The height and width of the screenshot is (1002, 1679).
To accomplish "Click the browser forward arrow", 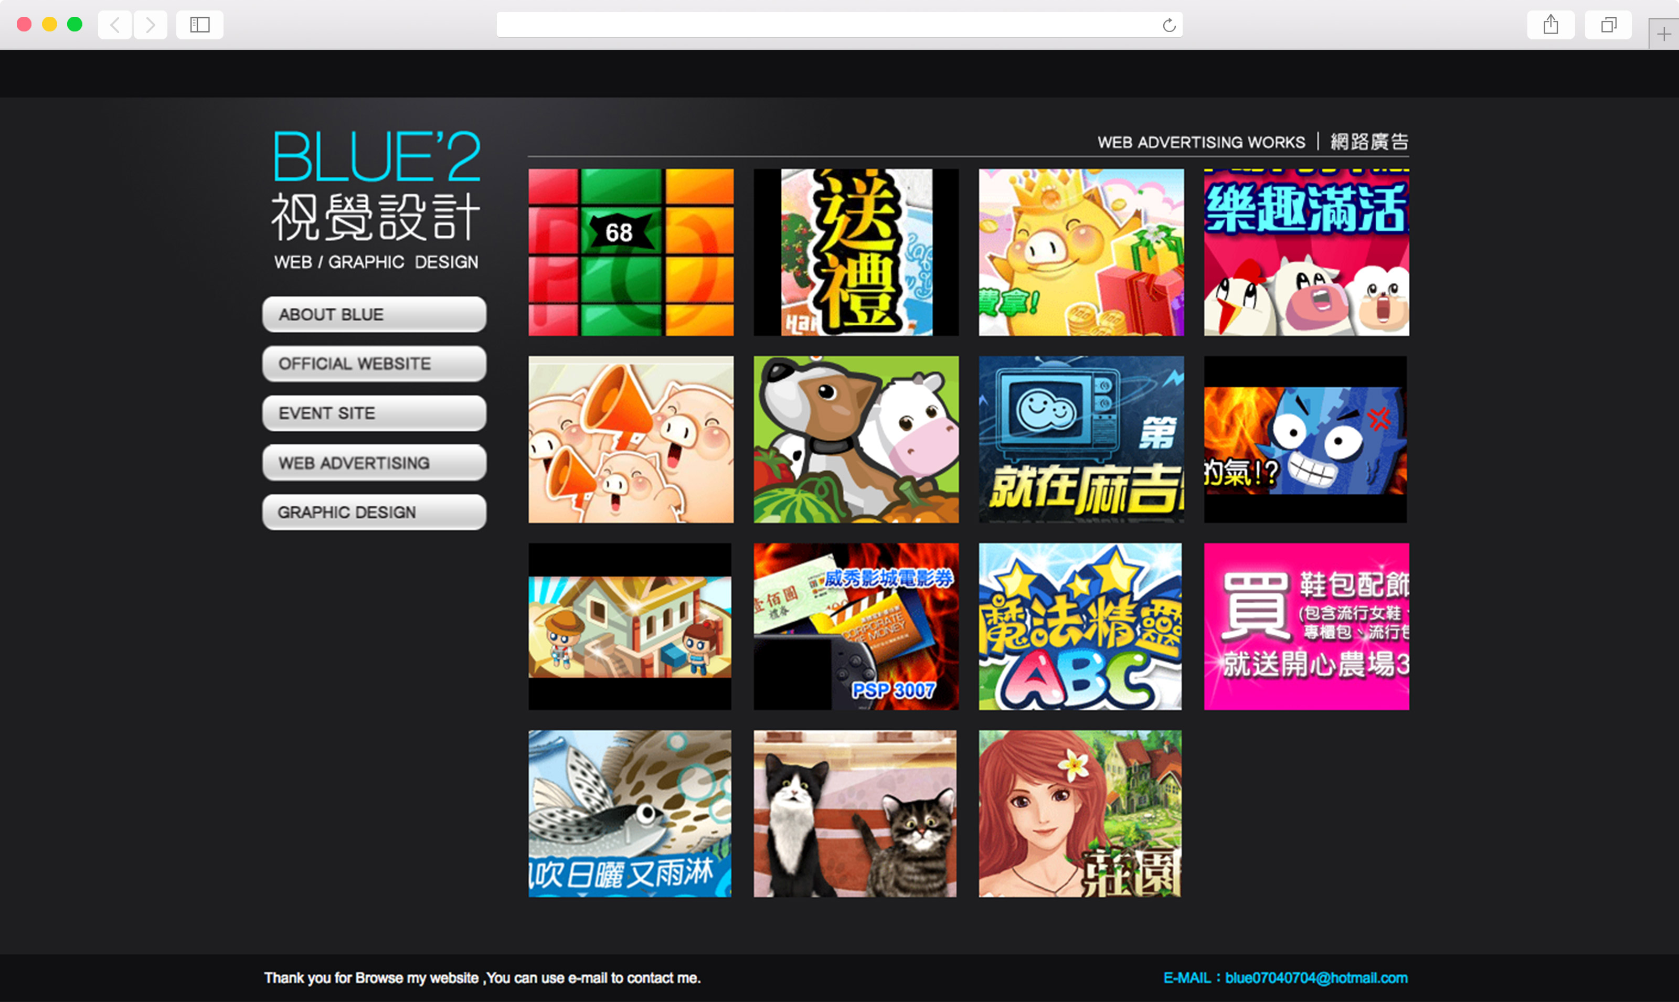I will click(x=151, y=25).
